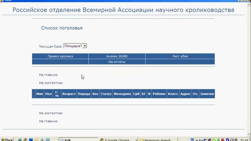Open the Лист убоя menu item
Viewport: 251px width, 141px height.
(180, 56)
